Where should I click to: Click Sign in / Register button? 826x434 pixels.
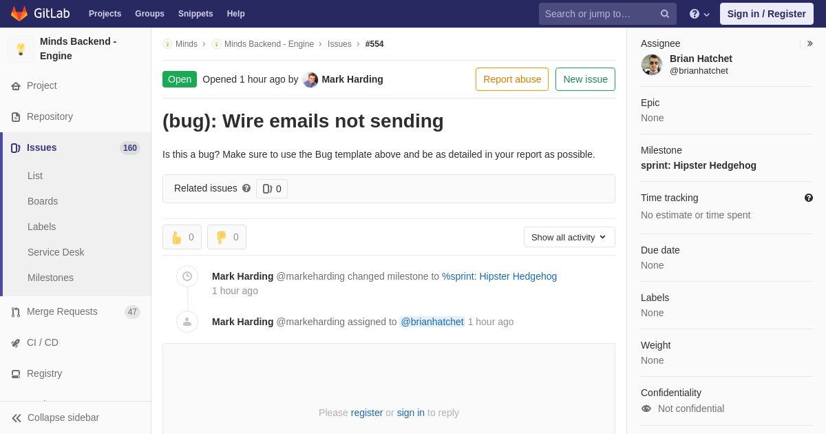(766, 14)
